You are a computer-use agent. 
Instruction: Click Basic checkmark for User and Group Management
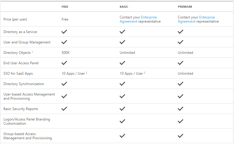(123, 42)
